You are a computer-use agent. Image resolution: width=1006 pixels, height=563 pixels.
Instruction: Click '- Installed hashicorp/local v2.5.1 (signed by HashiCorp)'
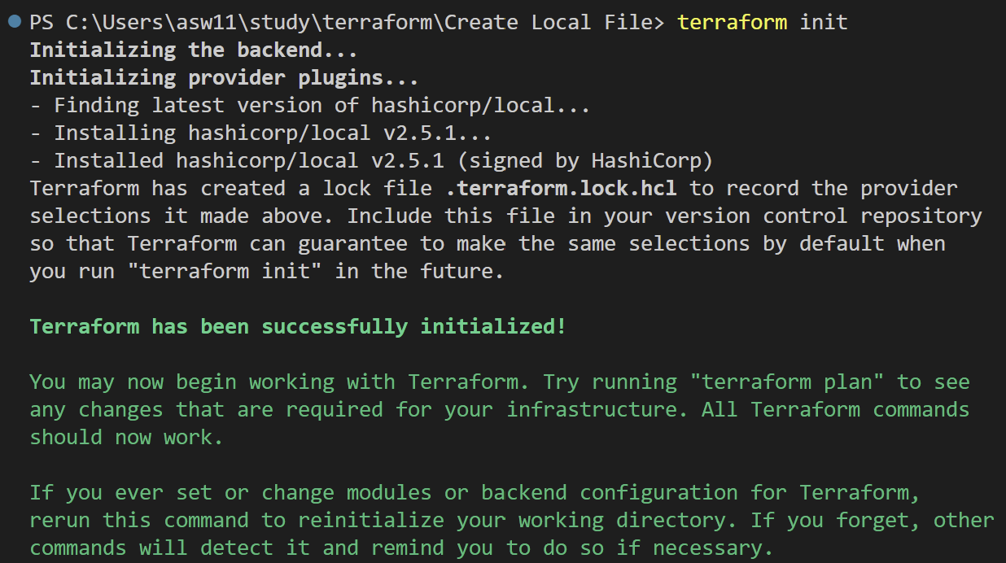(371, 160)
